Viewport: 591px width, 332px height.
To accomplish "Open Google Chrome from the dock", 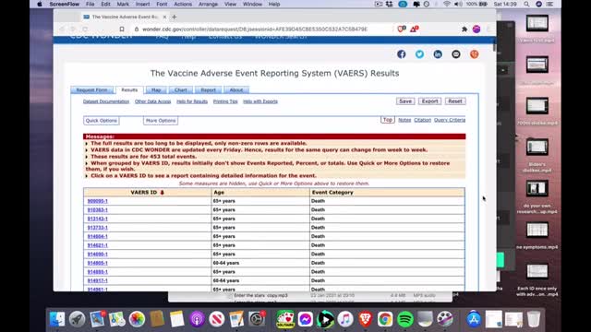I will click(x=385, y=319).
